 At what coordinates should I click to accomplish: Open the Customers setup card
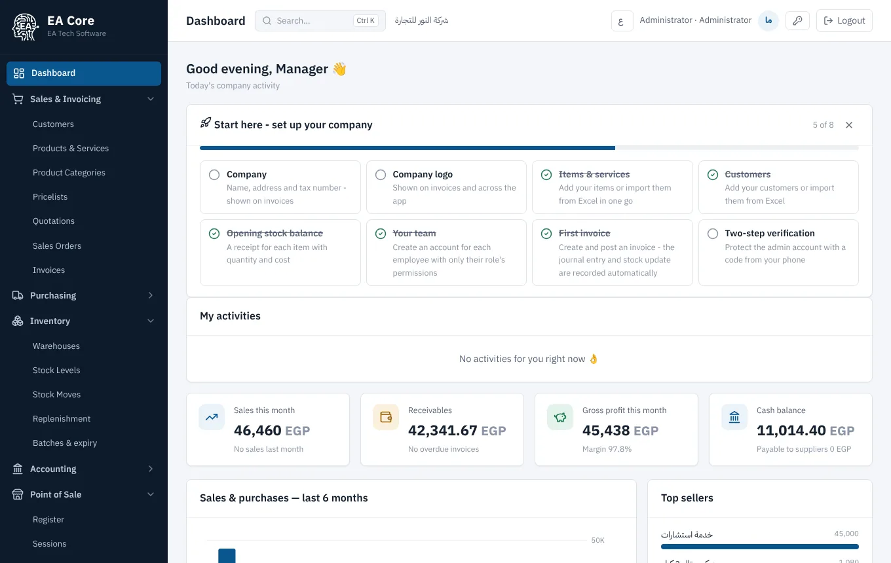tap(778, 187)
